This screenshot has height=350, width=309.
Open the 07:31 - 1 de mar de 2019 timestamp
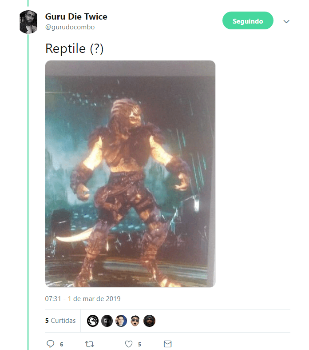point(83,299)
